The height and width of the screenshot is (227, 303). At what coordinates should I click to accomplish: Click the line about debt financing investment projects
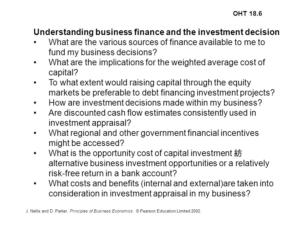pos(162,93)
